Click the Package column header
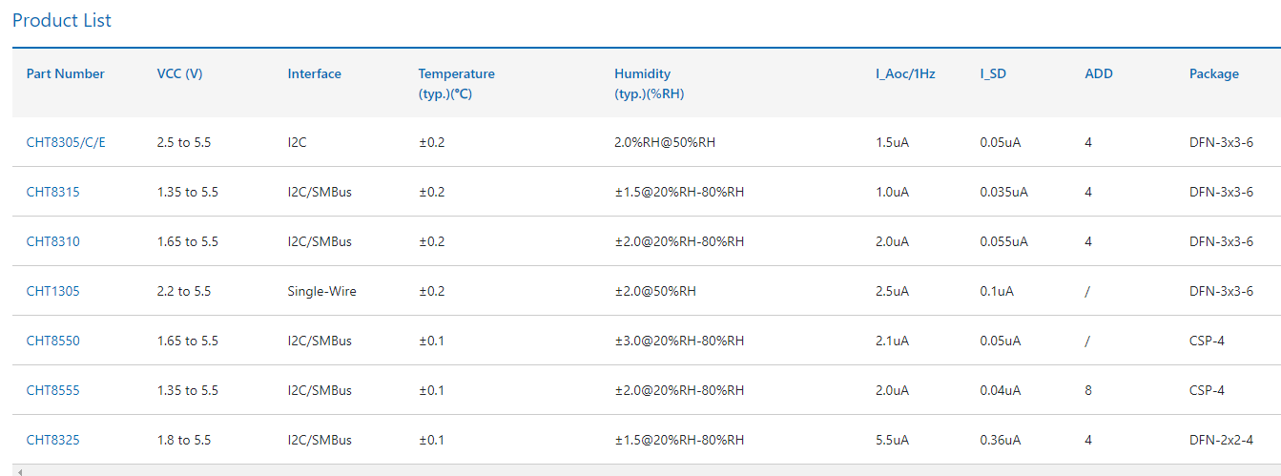 point(1214,73)
